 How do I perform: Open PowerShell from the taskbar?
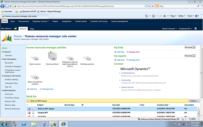coord(24,124)
